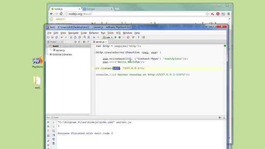Open the Project view dropdown

click(x=55, y=42)
